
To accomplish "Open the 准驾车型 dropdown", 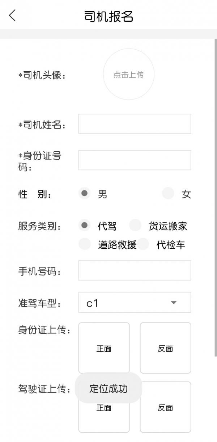I will coord(134,303).
